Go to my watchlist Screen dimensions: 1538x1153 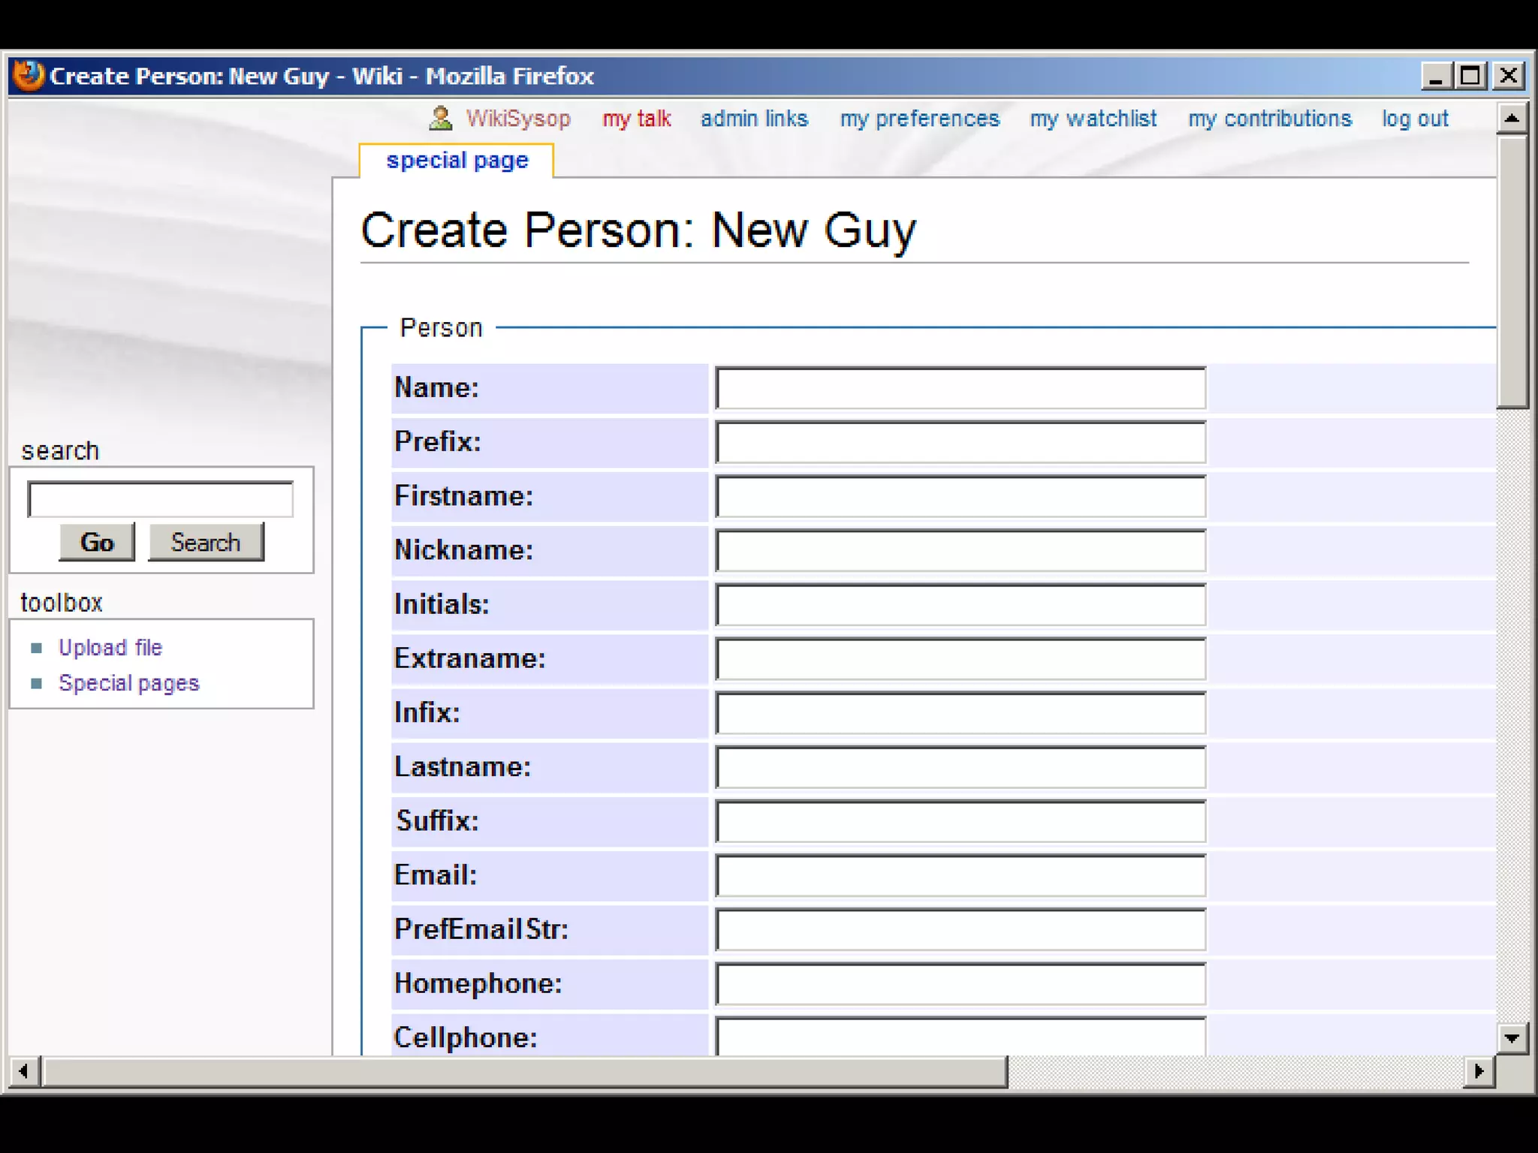(x=1093, y=119)
